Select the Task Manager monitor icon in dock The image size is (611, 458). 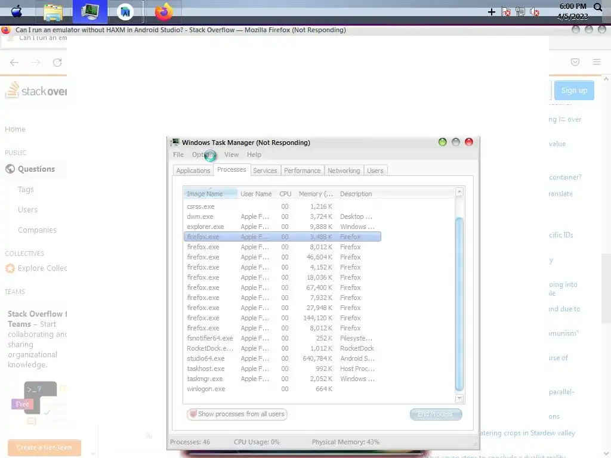pyautogui.click(x=90, y=11)
